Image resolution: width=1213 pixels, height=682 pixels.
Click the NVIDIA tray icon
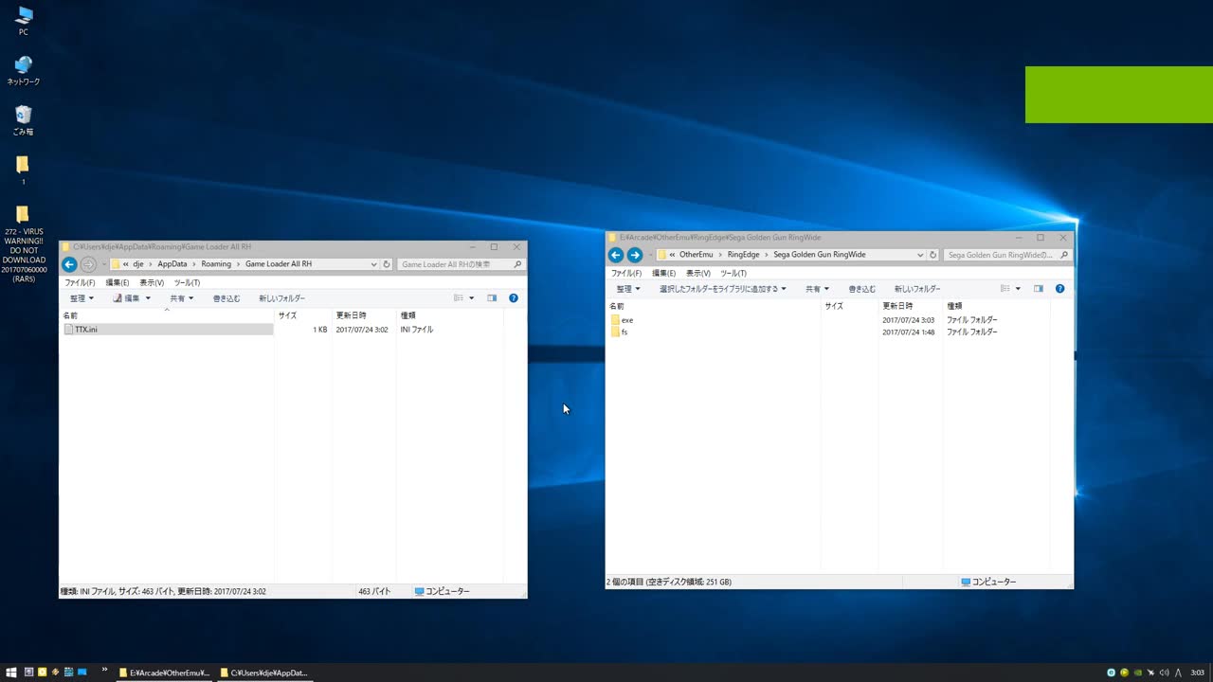pos(1138,673)
